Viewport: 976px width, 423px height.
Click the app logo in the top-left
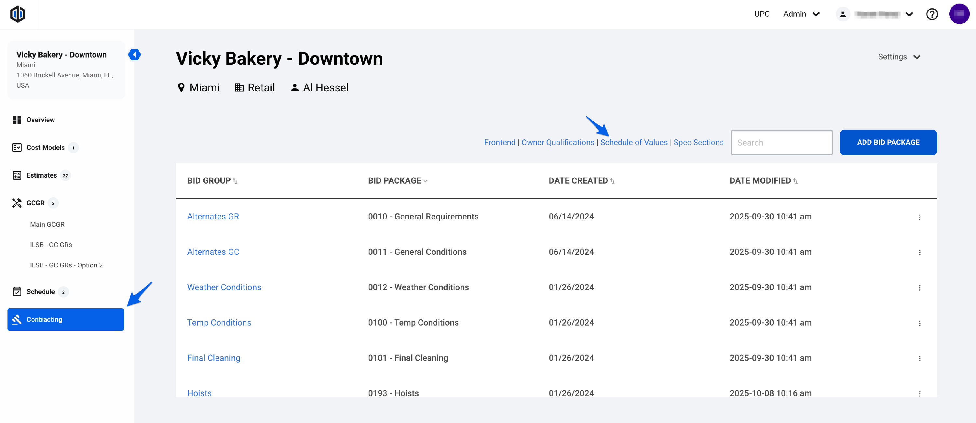[18, 14]
